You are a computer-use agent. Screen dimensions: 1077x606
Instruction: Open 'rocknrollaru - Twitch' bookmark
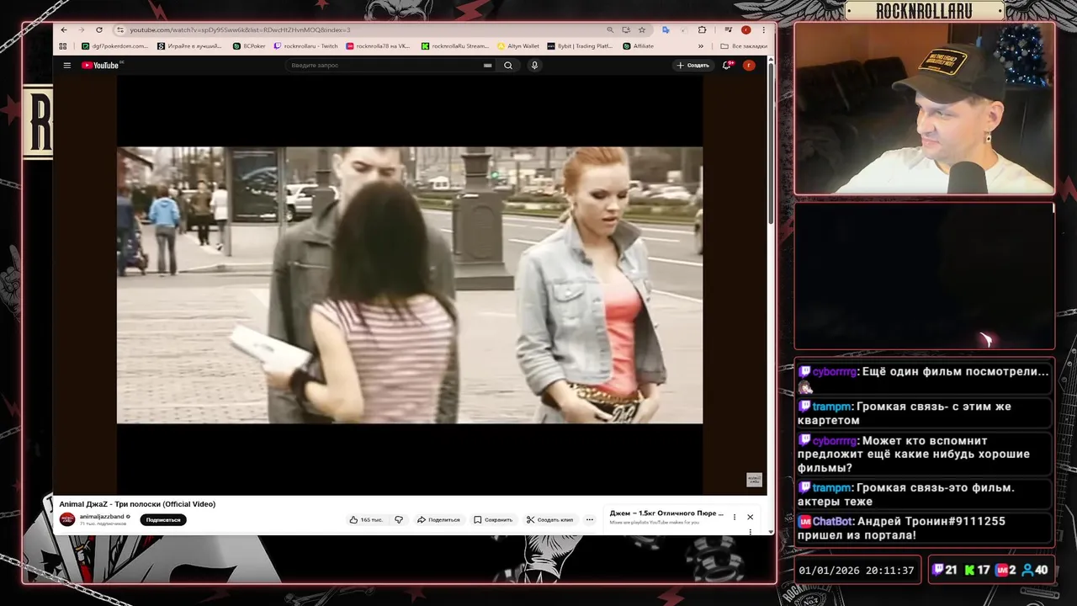[x=305, y=46]
